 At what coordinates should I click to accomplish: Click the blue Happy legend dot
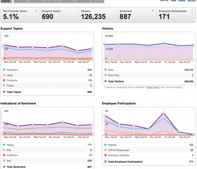(4, 145)
